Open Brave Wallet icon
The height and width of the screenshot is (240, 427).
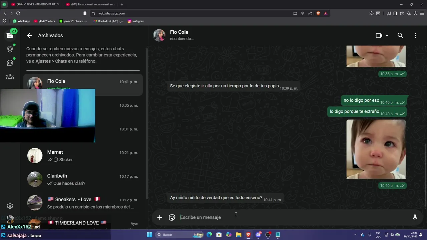coord(402,13)
